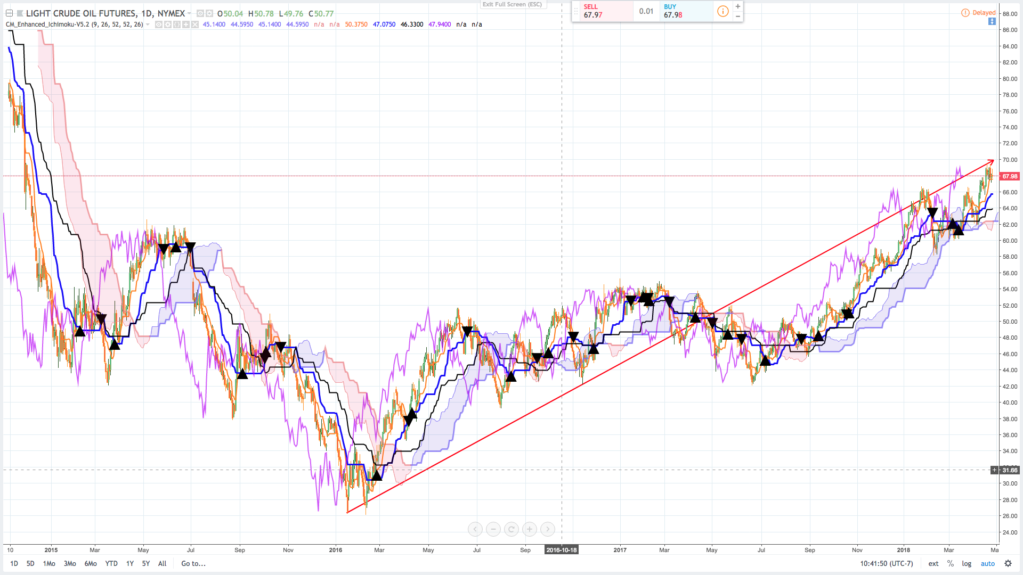Toggle log scale mode
The width and height of the screenshot is (1023, 575).
967,563
